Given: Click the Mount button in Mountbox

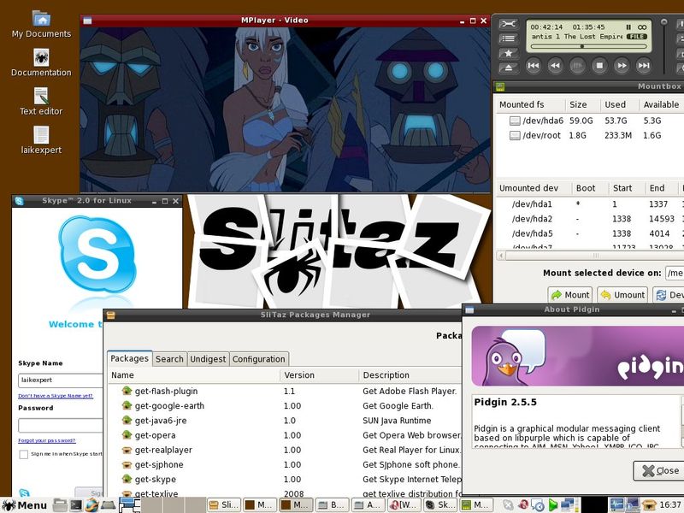Looking at the screenshot, I should pyautogui.click(x=569, y=295).
